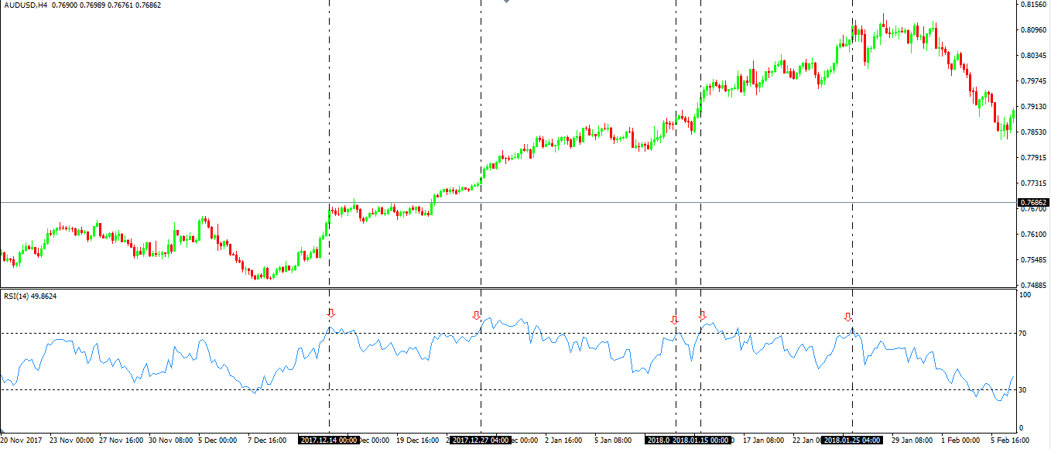Select the 2017.12.27 04:00 date label
This screenshot has height=449, width=1051.
(x=481, y=440)
